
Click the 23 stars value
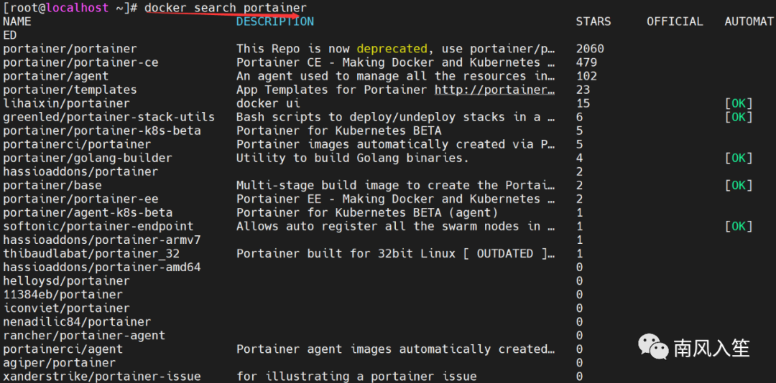click(583, 90)
